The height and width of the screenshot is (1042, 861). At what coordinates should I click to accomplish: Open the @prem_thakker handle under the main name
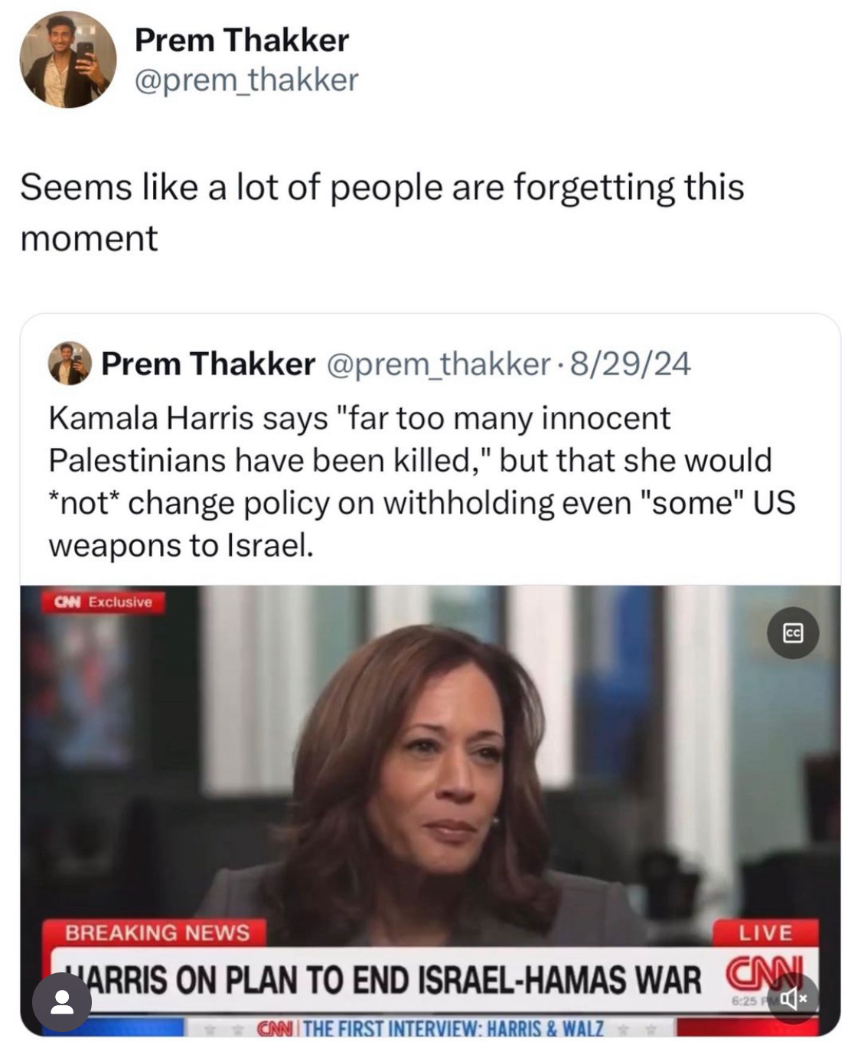point(246,80)
